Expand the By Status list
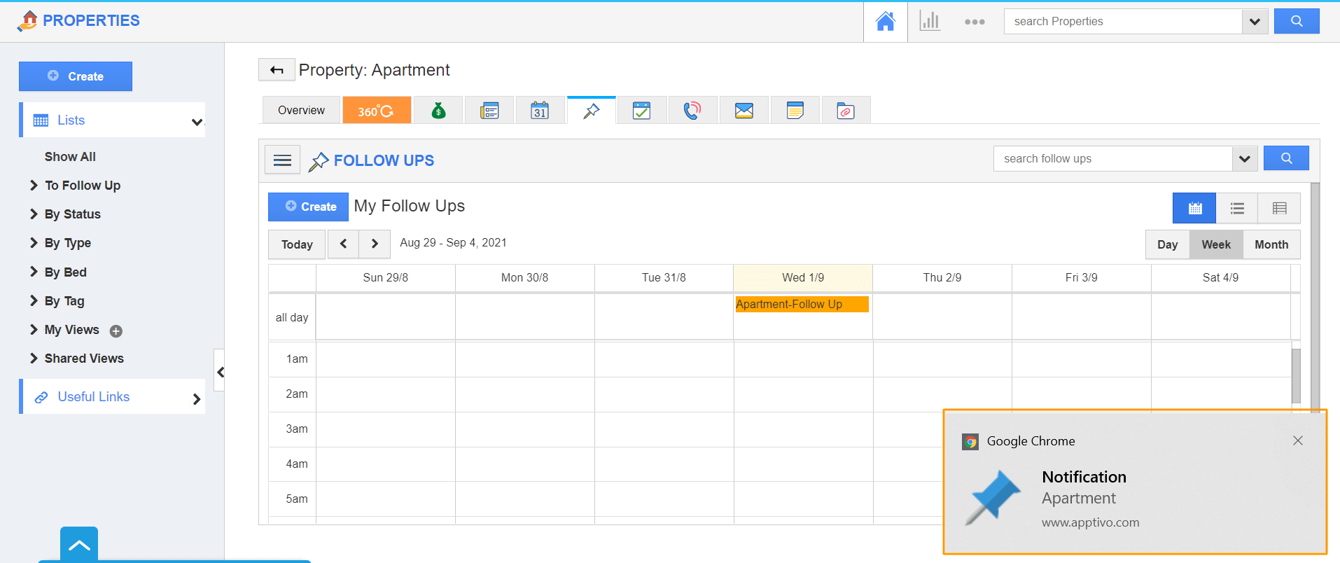Screen dimensions: 1340x563 coord(72,214)
